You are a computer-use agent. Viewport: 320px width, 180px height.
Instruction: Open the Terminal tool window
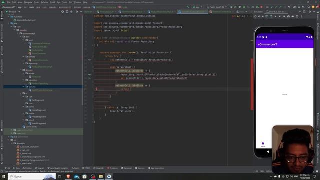tap(126, 168)
